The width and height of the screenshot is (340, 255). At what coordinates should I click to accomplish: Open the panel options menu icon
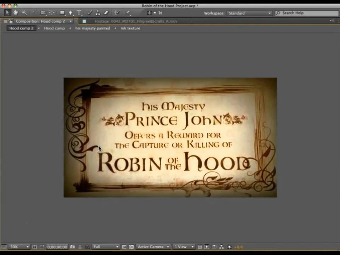pyautogui.click(x=332, y=21)
